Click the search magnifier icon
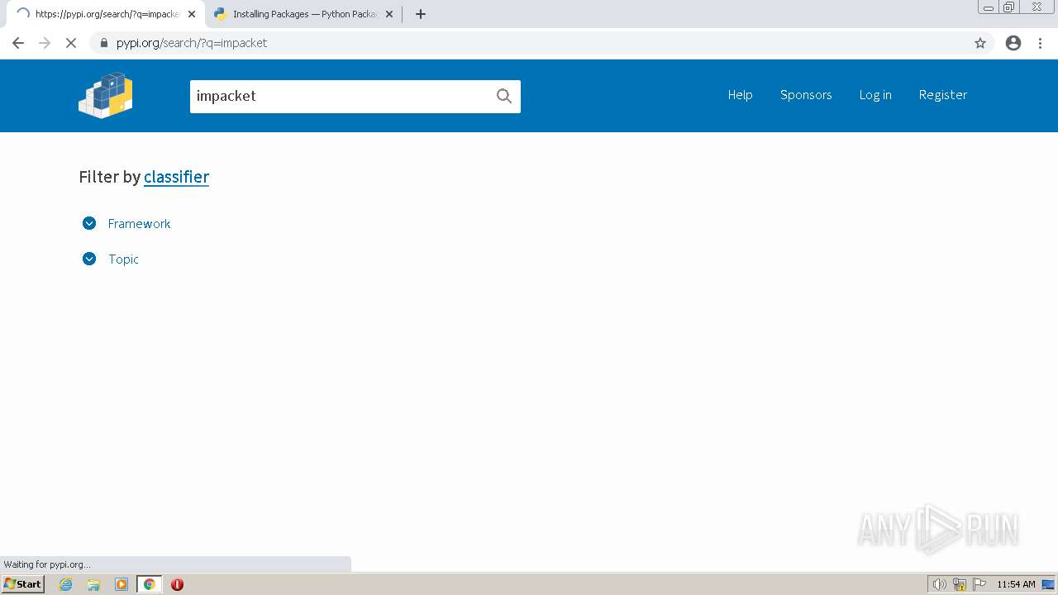Image resolution: width=1058 pixels, height=595 pixels. point(504,96)
